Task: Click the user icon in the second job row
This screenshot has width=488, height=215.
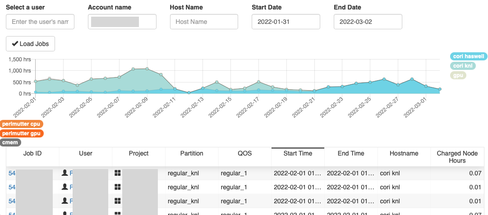Action: pyautogui.click(x=65, y=187)
